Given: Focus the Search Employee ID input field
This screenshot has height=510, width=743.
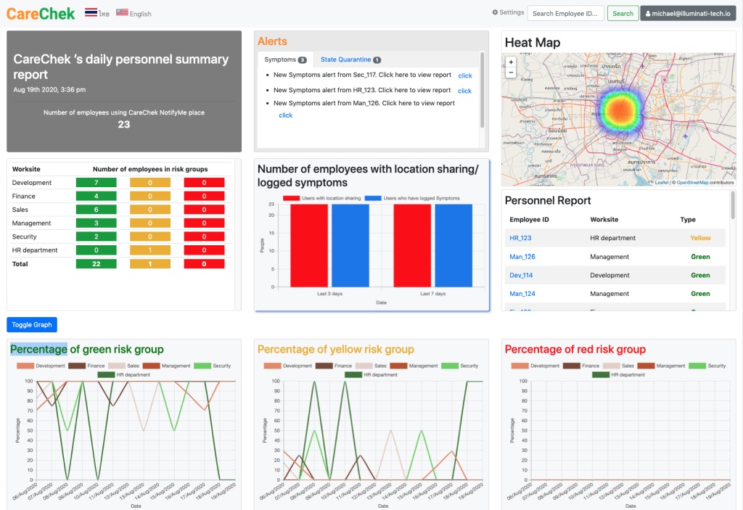Looking at the screenshot, I should point(565,13).
